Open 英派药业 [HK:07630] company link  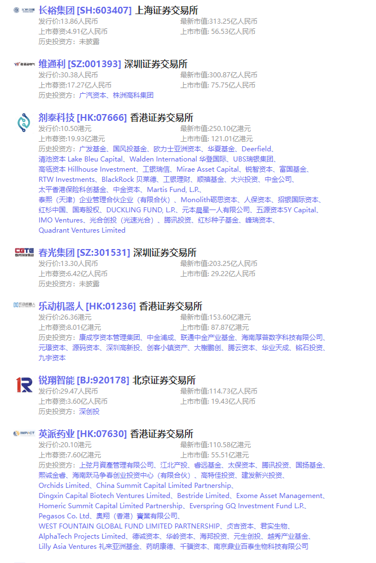[x=83, y=434]
